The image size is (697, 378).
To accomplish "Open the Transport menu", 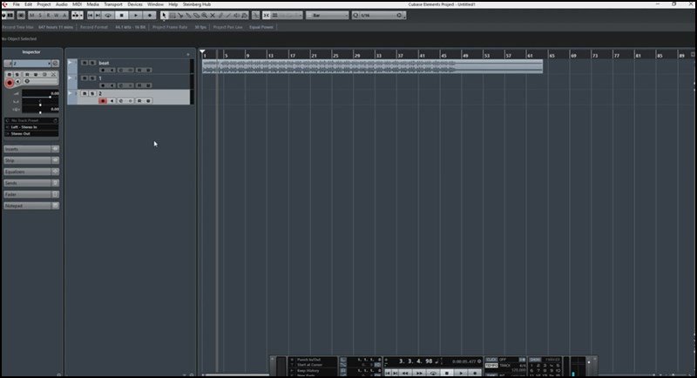I will [x=112, y=4].
